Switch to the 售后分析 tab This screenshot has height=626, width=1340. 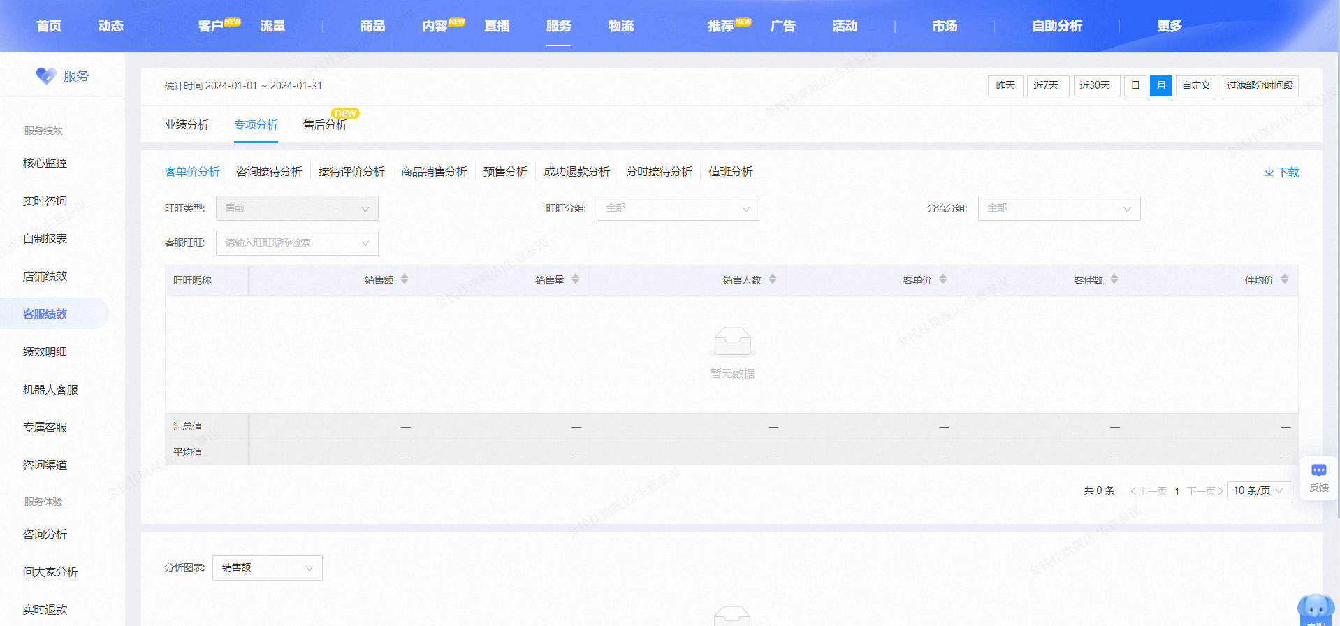(325, 125)
